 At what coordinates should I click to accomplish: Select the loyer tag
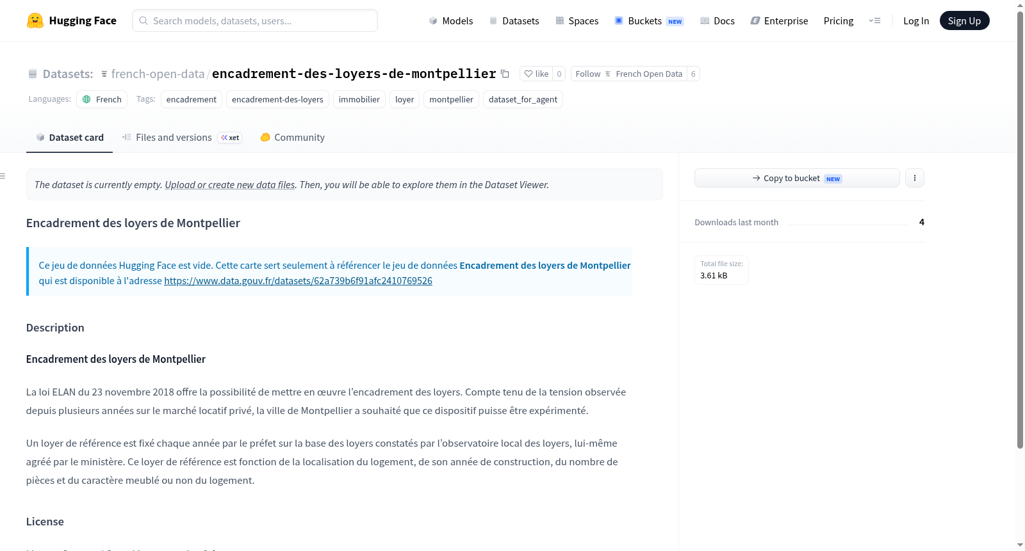(404, 99)
